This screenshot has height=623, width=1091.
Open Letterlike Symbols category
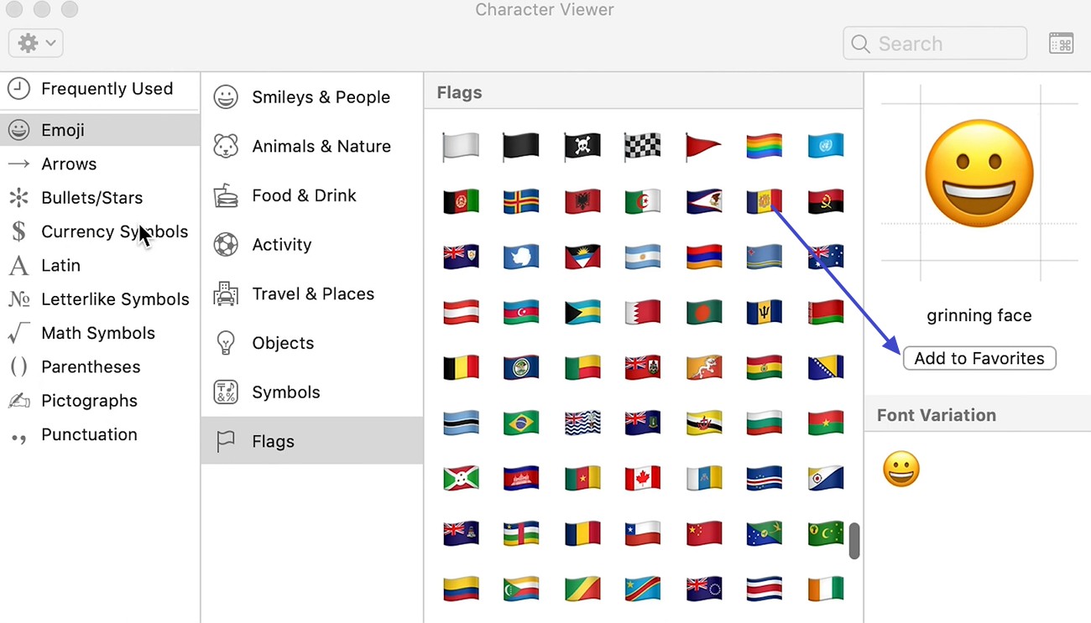(x=100, y=299)
